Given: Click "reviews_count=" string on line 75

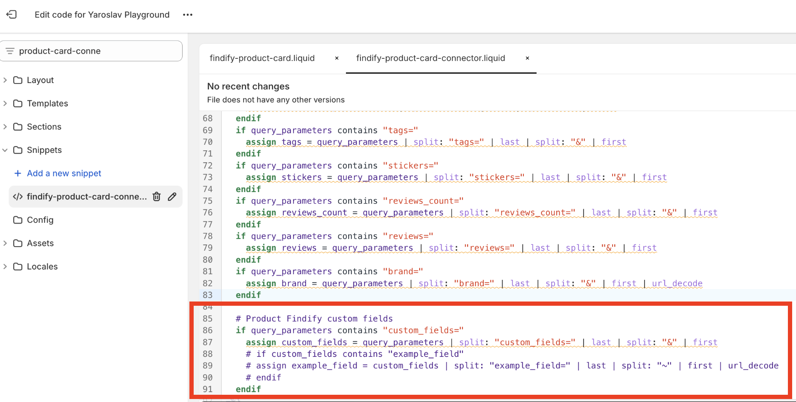Looking at the screenshot, I should click(x=423, y=201).
